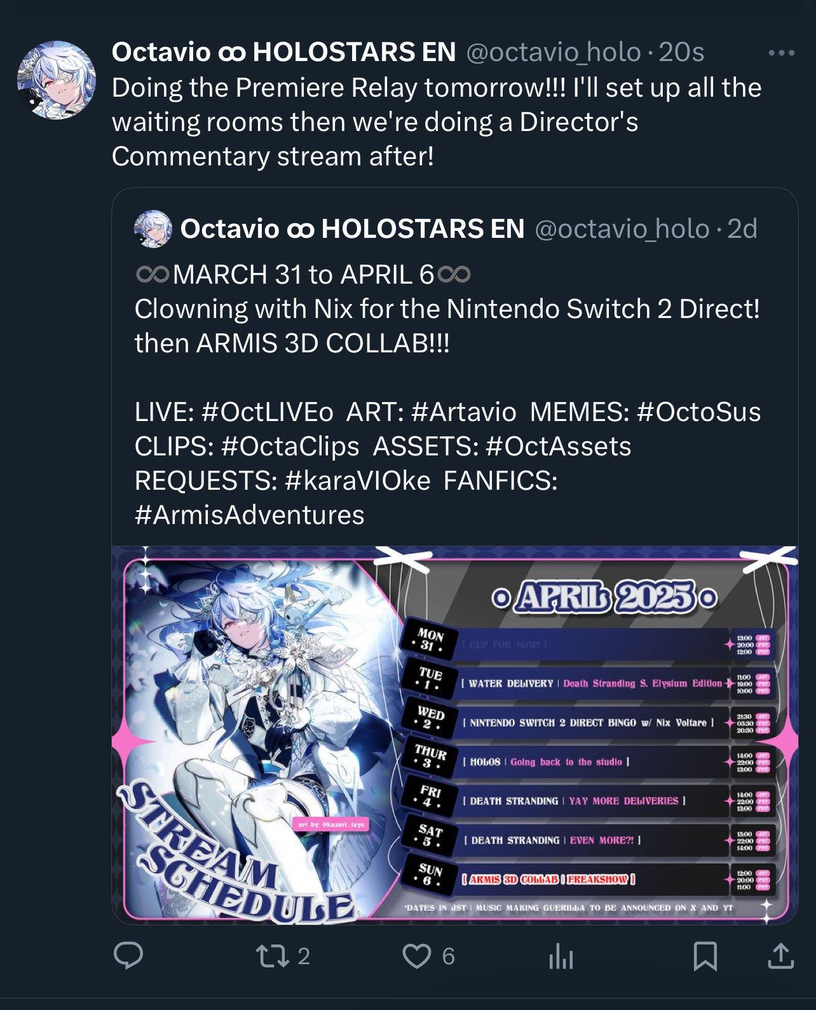Open the three-dot more options menu

781,53
